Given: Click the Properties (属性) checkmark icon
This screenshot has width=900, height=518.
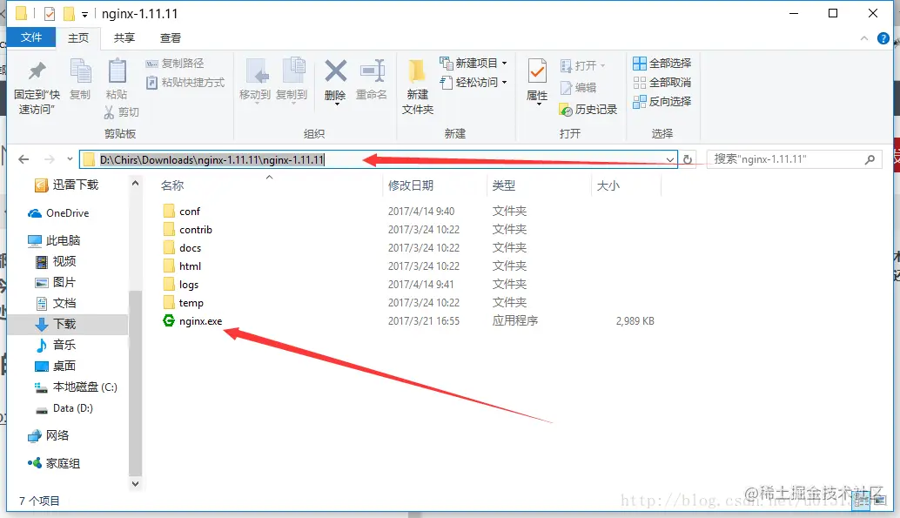Looking at the screenshot, I should (537, 71).
